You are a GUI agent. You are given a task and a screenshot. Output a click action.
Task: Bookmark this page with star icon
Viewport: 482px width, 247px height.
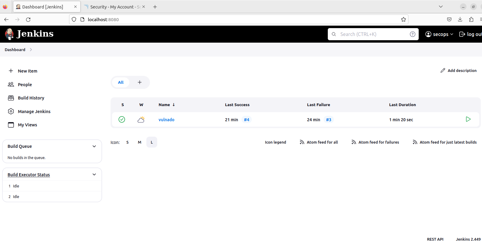coord(403,19)
